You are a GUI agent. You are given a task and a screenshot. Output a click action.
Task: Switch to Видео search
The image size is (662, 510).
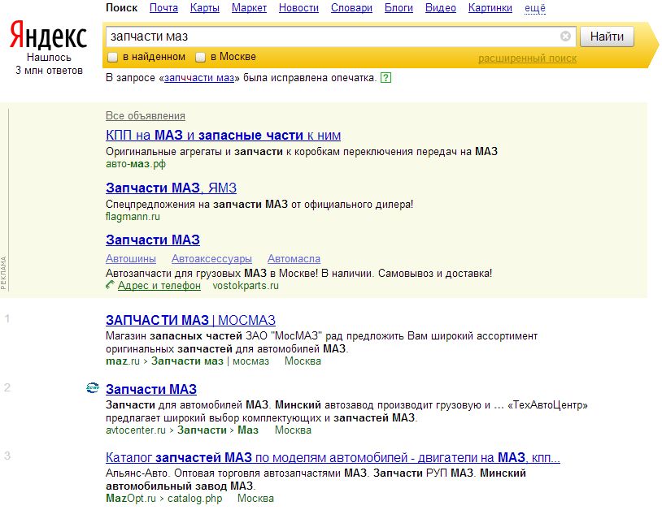point(441,8)
